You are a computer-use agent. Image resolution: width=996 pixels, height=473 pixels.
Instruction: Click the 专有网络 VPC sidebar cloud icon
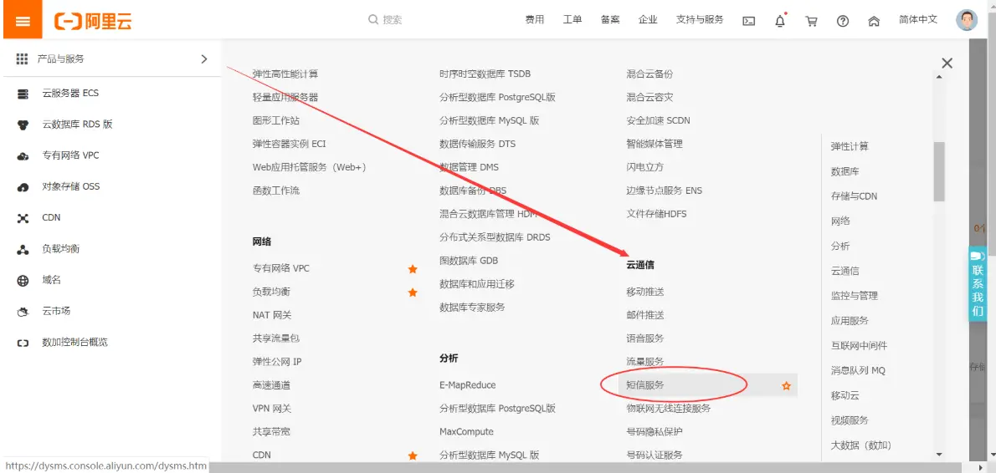[23, 156]
